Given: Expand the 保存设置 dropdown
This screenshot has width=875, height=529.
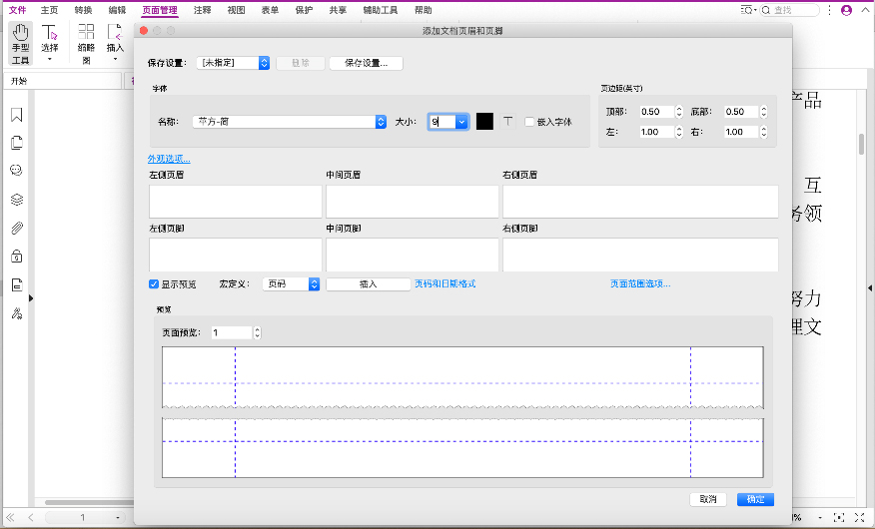Looking at the screenshot, I should click(x=264, y=63).
